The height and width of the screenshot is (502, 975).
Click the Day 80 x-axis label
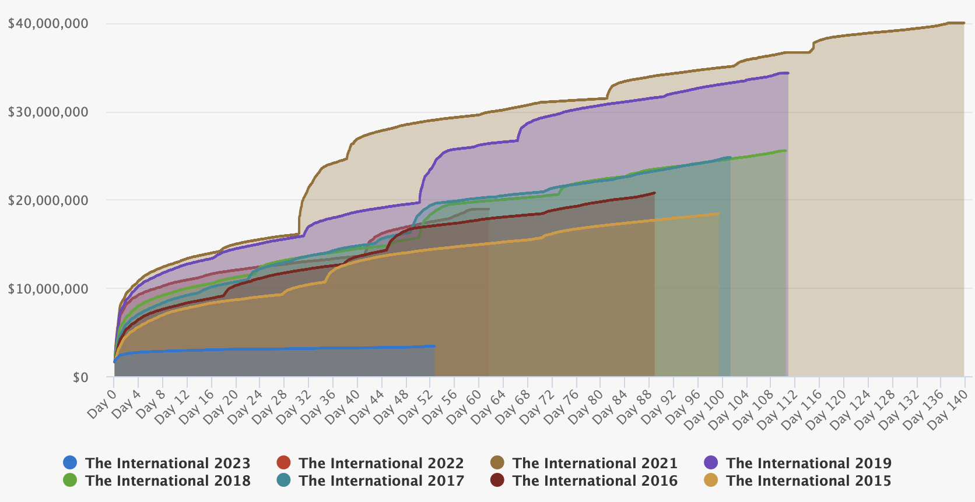[x=586, y=406]
